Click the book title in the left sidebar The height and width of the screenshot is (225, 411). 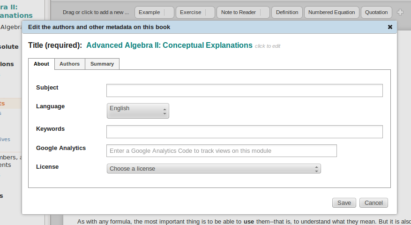(x=16, y=12)
